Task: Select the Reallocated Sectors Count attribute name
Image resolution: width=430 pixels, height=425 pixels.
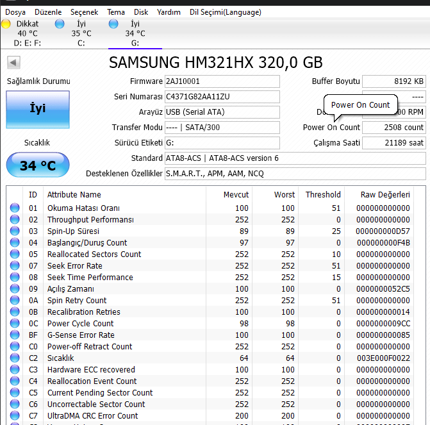Action: click(94, 254)
